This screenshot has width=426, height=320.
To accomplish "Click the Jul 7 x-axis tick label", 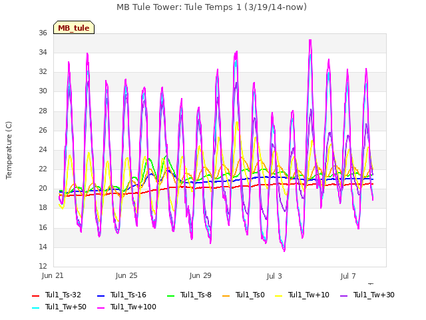I will click(348, 276).
